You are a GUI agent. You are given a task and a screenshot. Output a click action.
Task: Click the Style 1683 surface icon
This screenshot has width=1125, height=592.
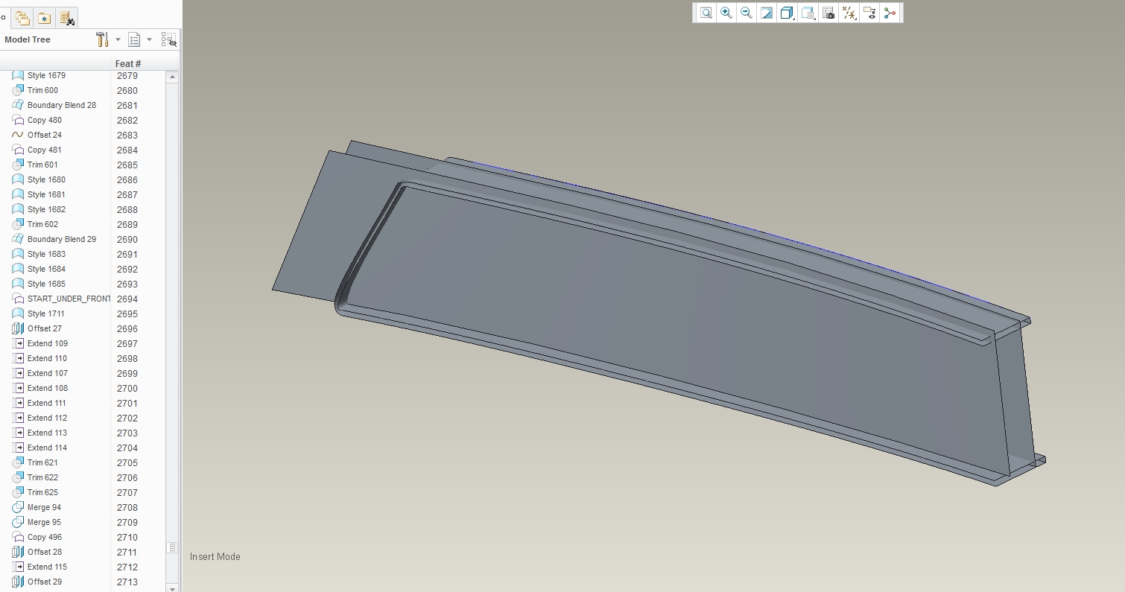18,254
